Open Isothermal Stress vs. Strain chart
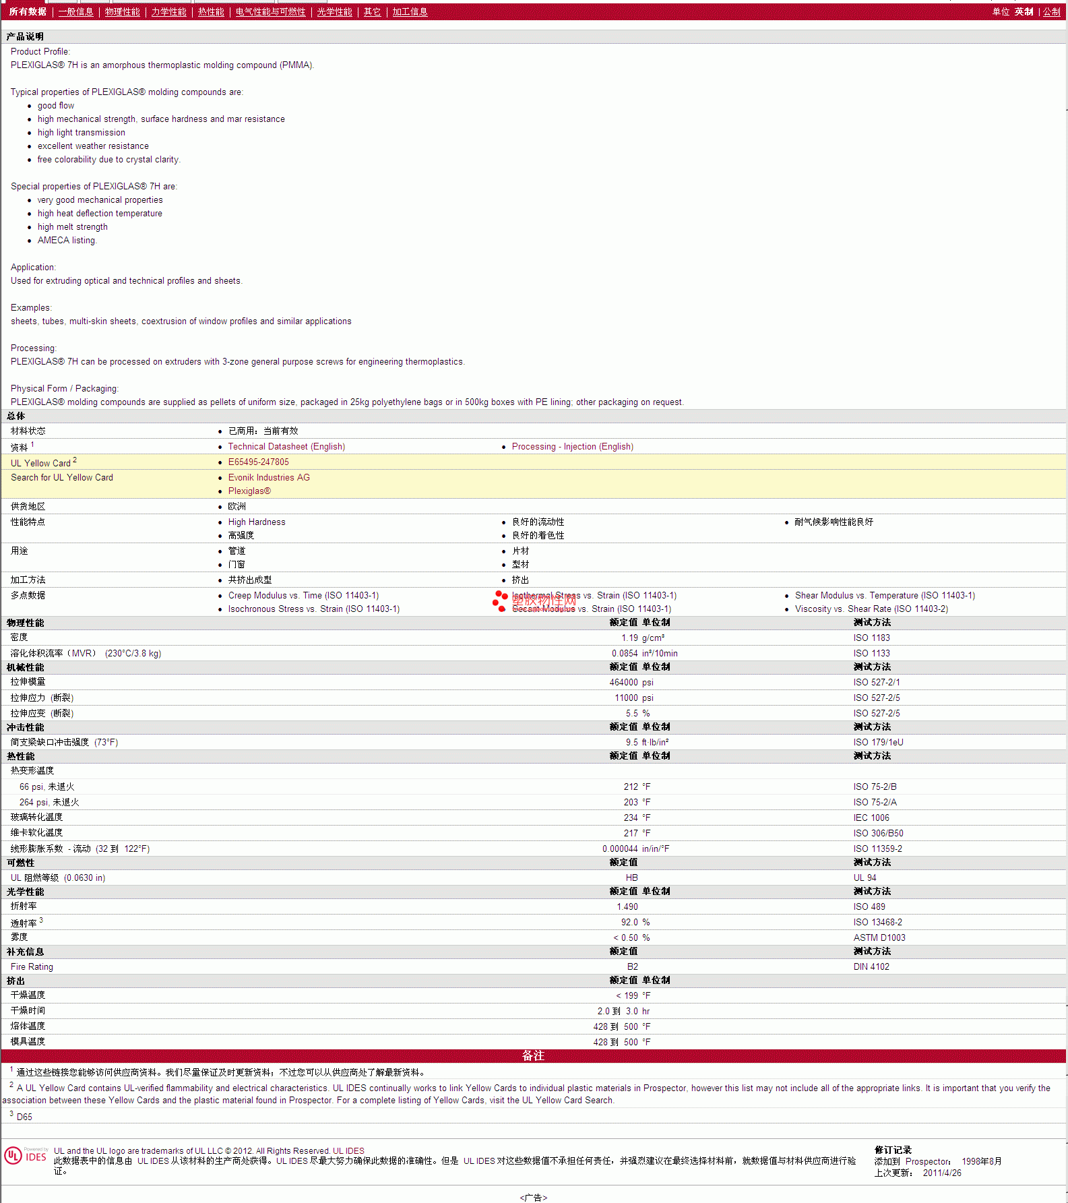Viewport: 1068px width, 1203px height. tap(594, 596)
